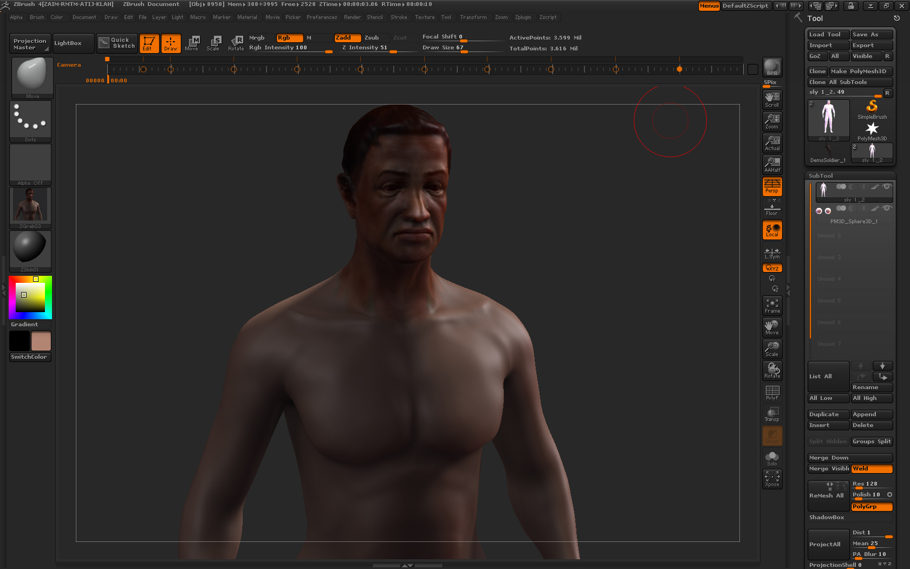Select the DemoSoldier_1 tool thumbnail
910x569 pixels.
coord(828,153)
